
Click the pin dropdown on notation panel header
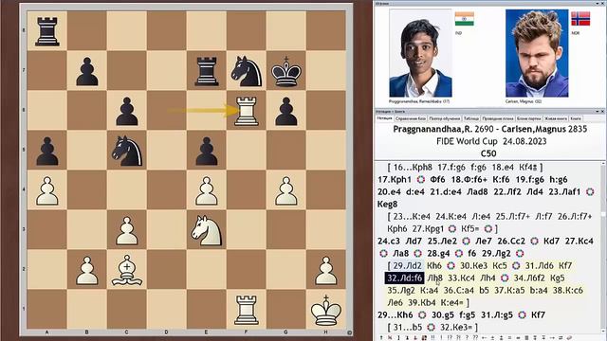pyautogui.click(x=597, y=112)
